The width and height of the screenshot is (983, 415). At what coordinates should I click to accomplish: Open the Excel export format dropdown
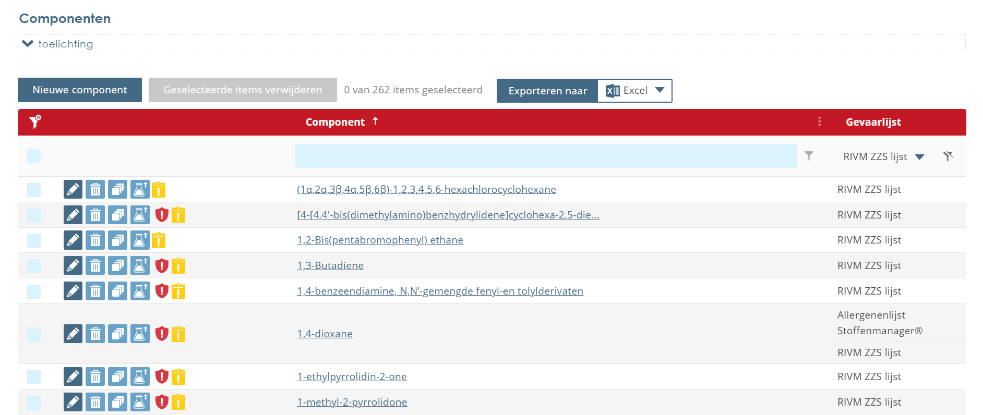pyautogui.click(x=660, y=90)
